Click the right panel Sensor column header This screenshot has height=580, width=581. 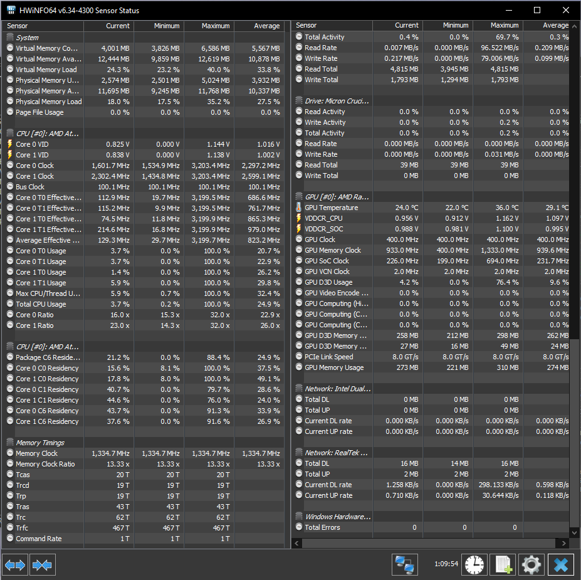coord(332,25)
